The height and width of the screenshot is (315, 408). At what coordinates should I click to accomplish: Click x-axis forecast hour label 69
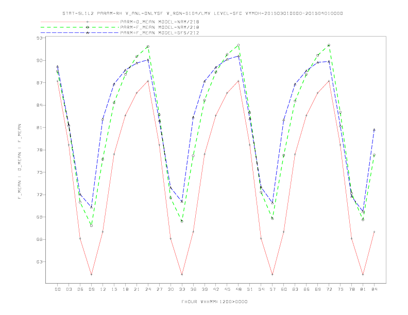pos(318,289)
